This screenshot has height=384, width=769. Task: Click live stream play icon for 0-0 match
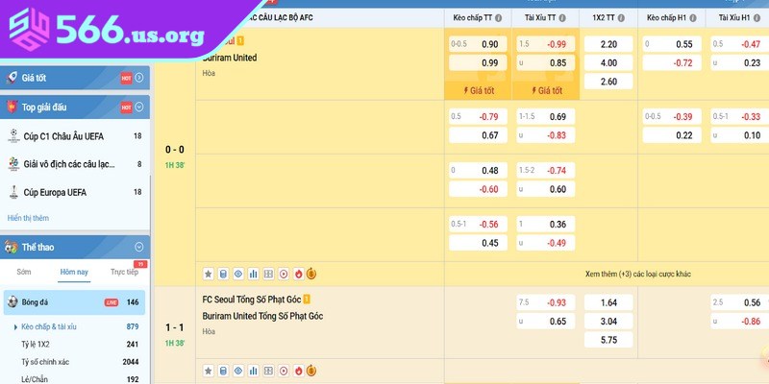(x=283, y=274)
